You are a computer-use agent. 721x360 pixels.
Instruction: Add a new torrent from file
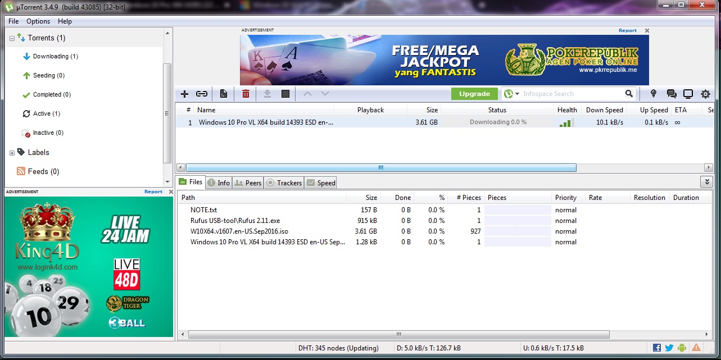[184, 94]
